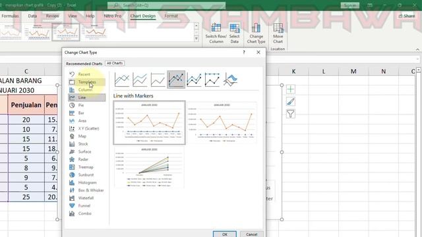Open Recent chart category
Screen dimensions: 422x237
86,74
